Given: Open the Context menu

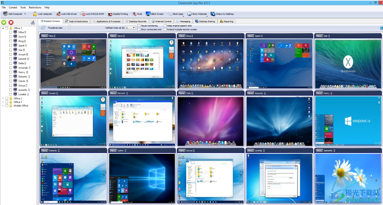Looking at the screenshot, I should tap(13, 7).
